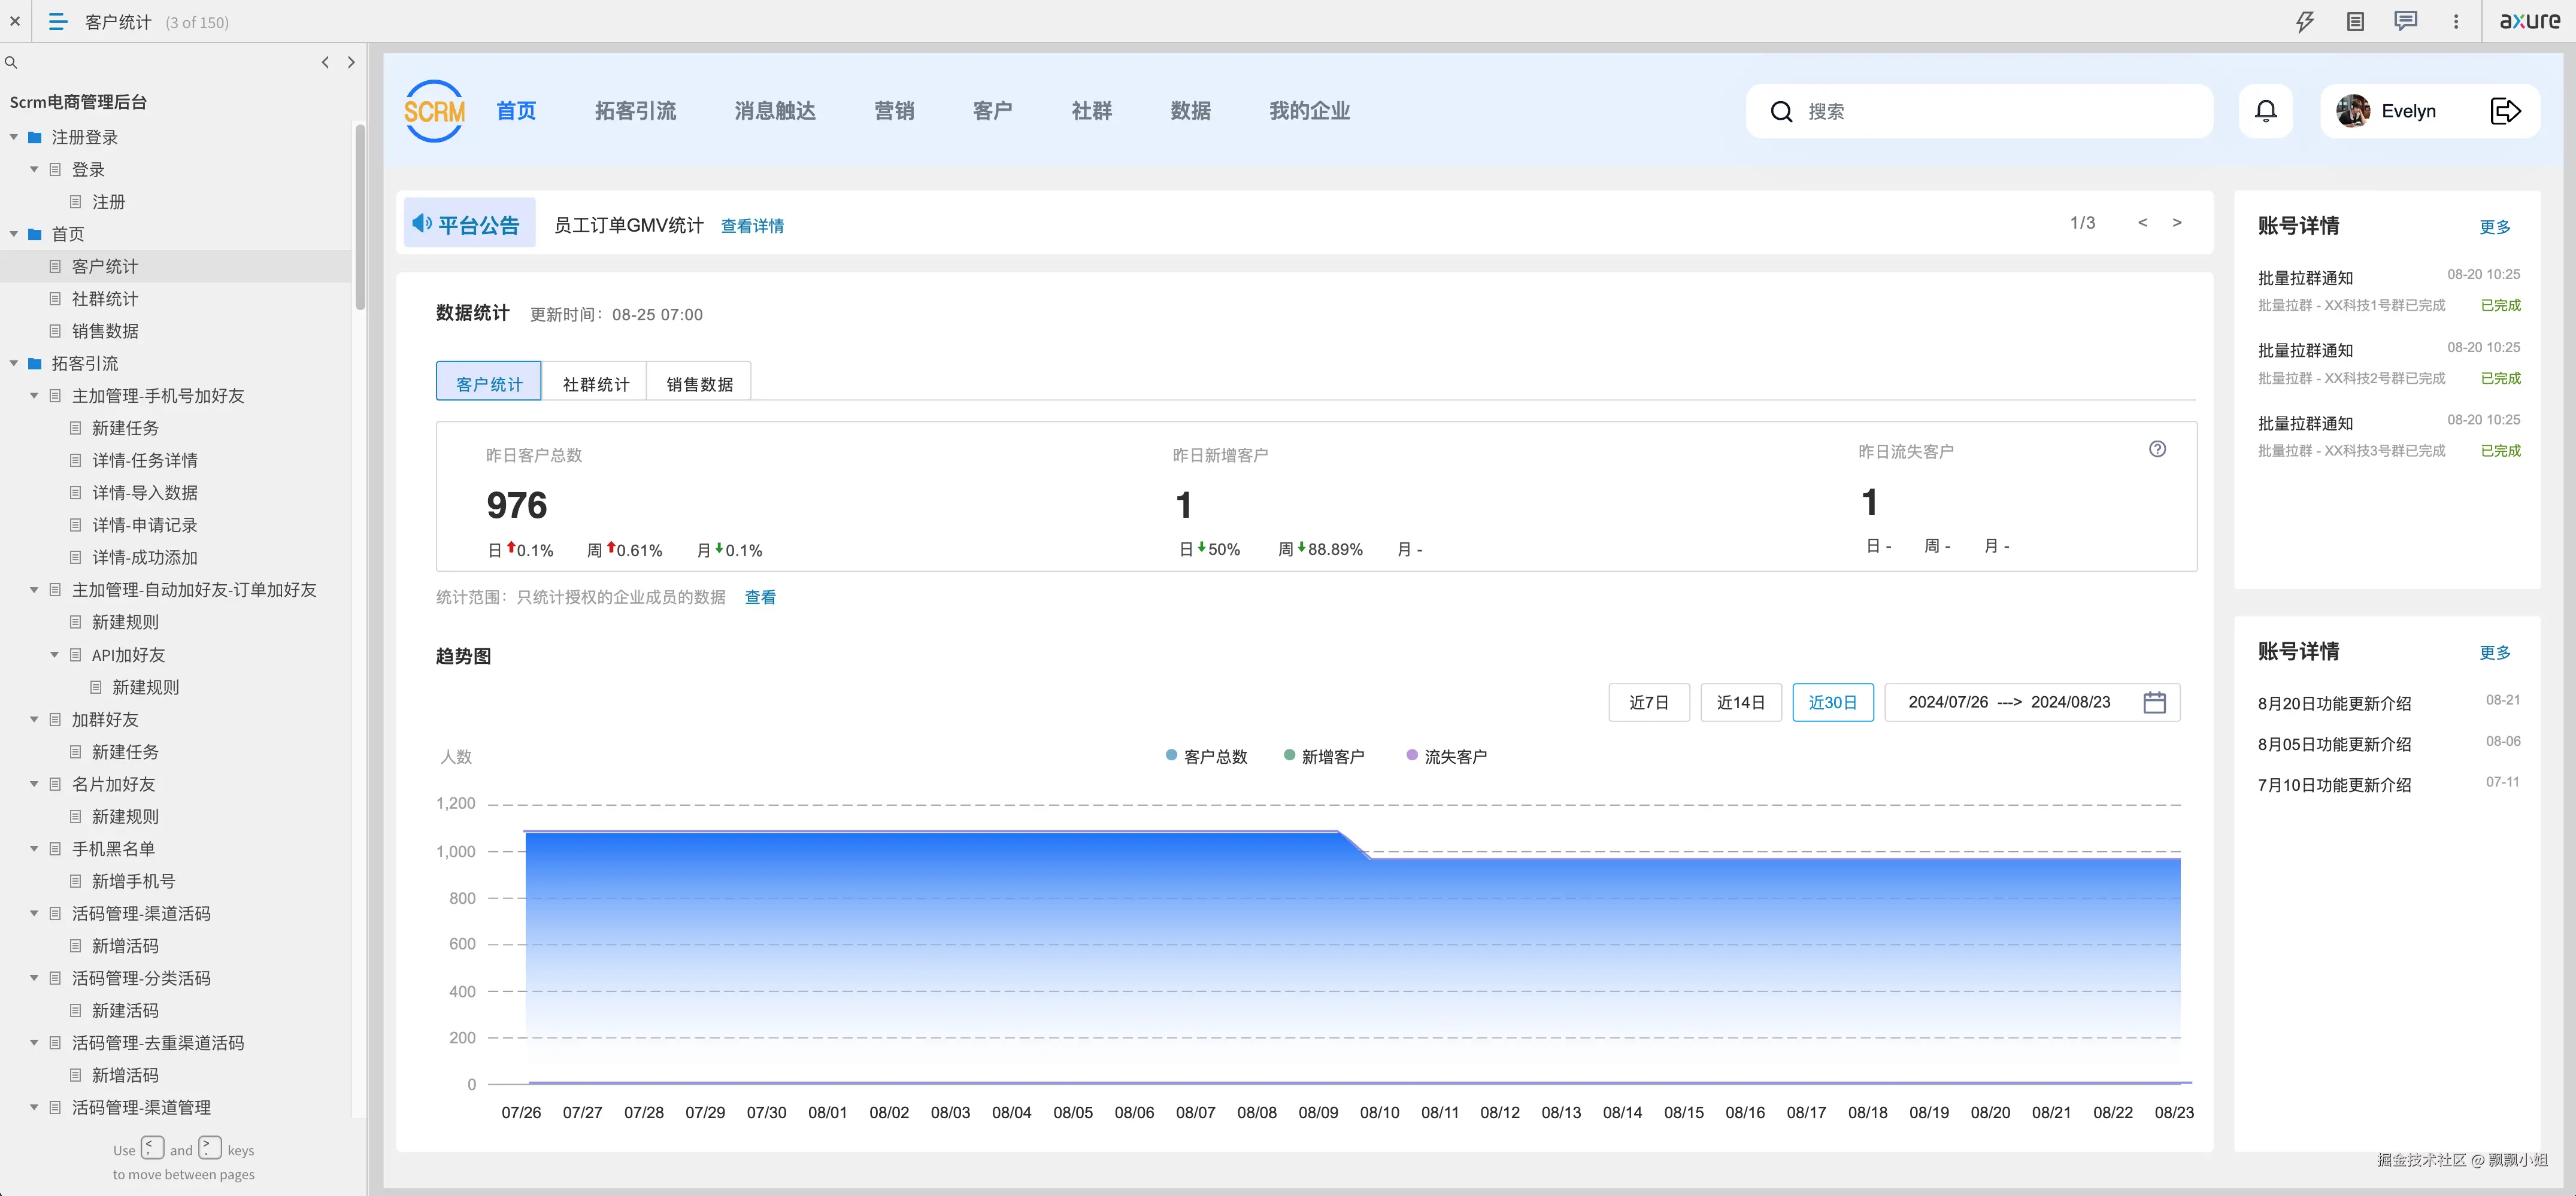Collapse the 拓客引流 folder in the sidebar
Image resolution: width=2576 pixels, height=1196 pixels.
point(14,363)
